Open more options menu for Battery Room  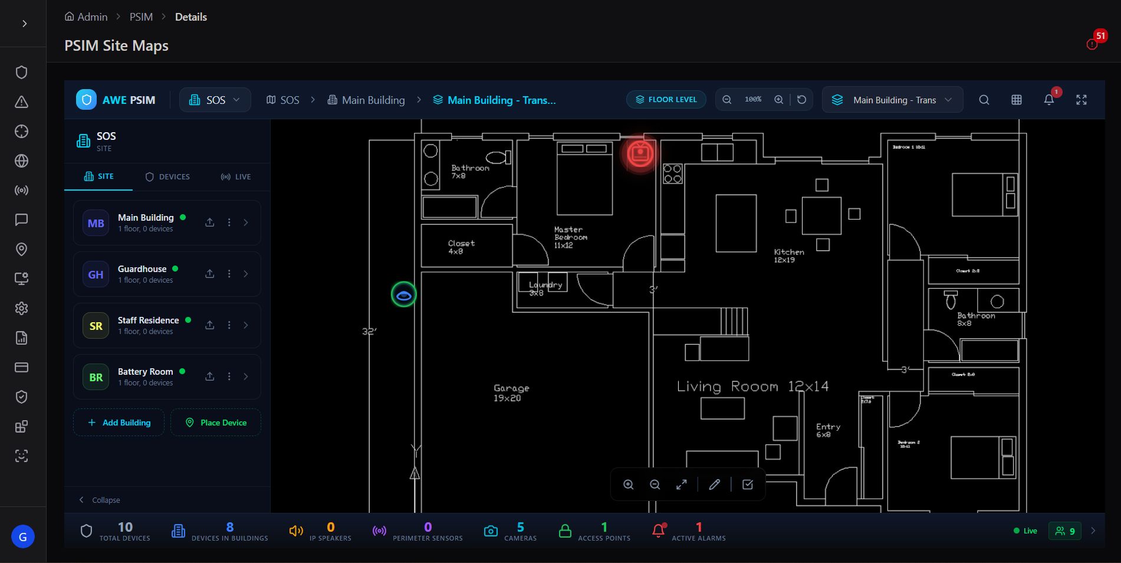click(229, 377)
